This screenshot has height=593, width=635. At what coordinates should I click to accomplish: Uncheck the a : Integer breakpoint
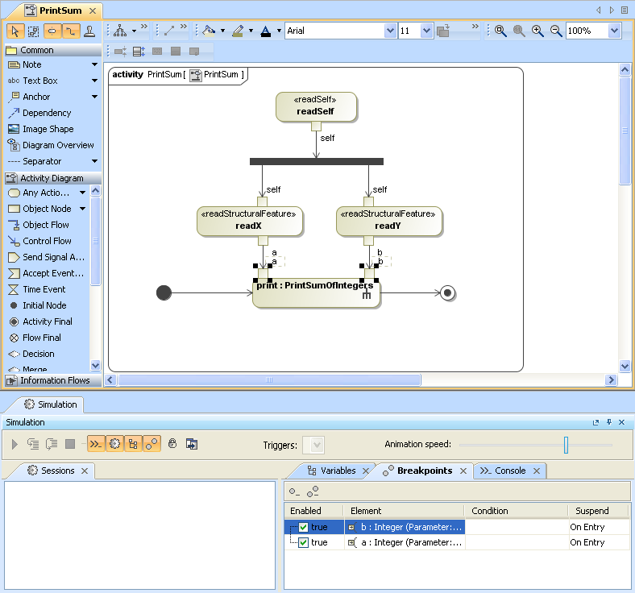point(304,542)
